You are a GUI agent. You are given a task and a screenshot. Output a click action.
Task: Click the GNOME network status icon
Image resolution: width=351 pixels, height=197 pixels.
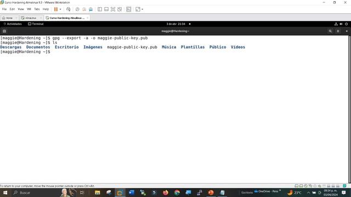click(336, 24)
